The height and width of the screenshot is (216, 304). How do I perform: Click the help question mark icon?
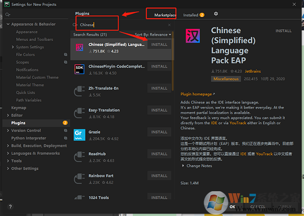(x=10, y=207)
